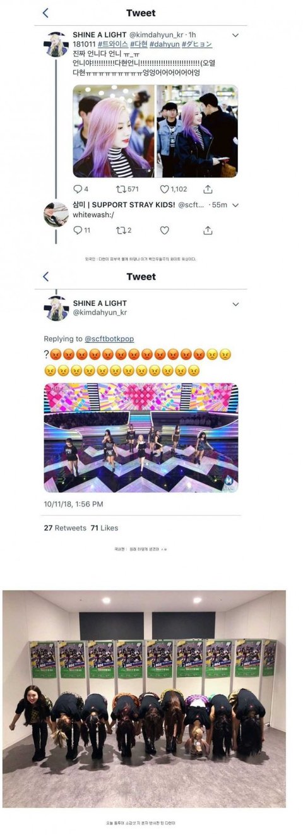303x835 pixels.
Task: Expand options chevron on the SUPPORT STRAY KIDS reply
Action: coord(235,205)
